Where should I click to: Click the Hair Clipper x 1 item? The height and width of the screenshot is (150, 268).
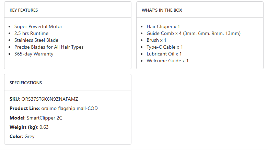coord(163,26)
